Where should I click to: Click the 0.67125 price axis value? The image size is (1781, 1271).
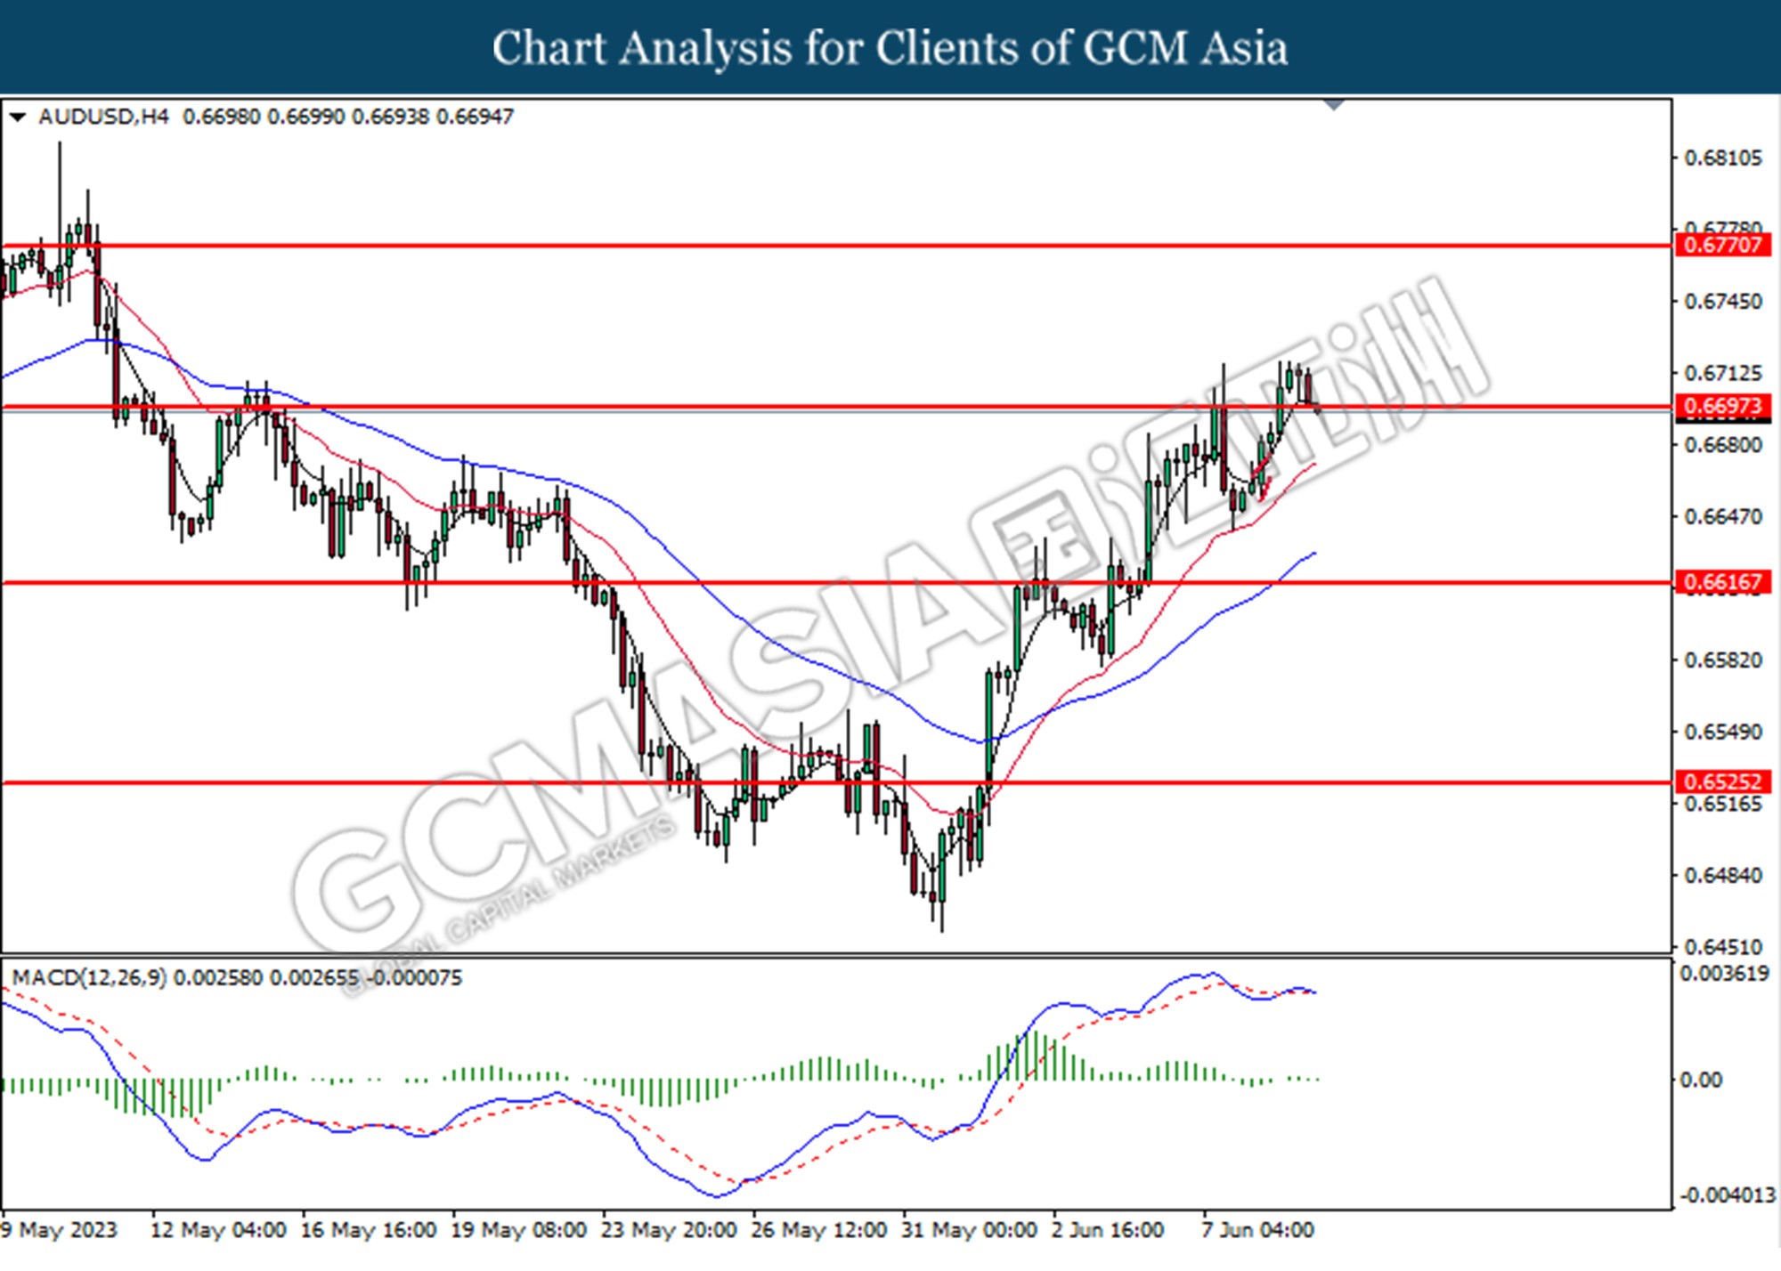1723,373
